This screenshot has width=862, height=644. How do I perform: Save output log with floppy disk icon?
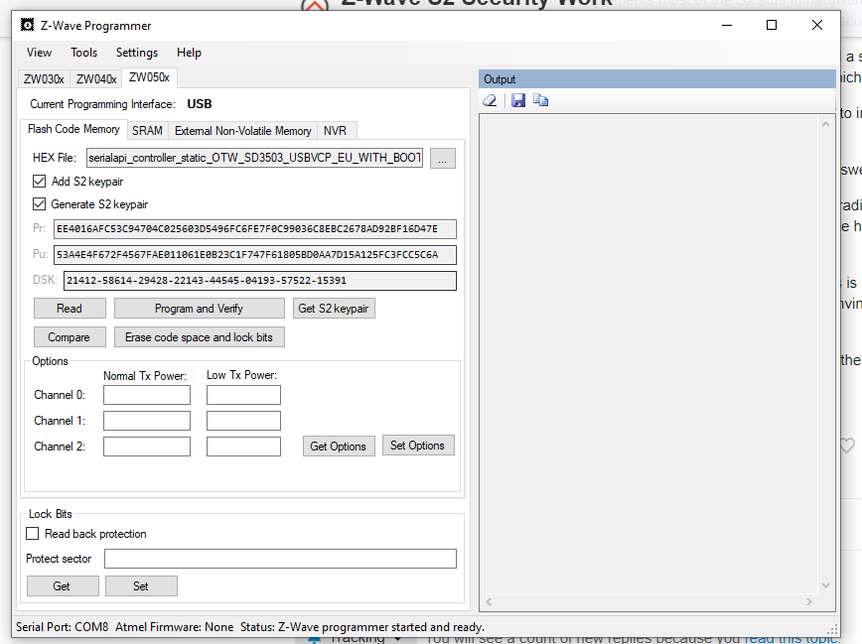518,100
